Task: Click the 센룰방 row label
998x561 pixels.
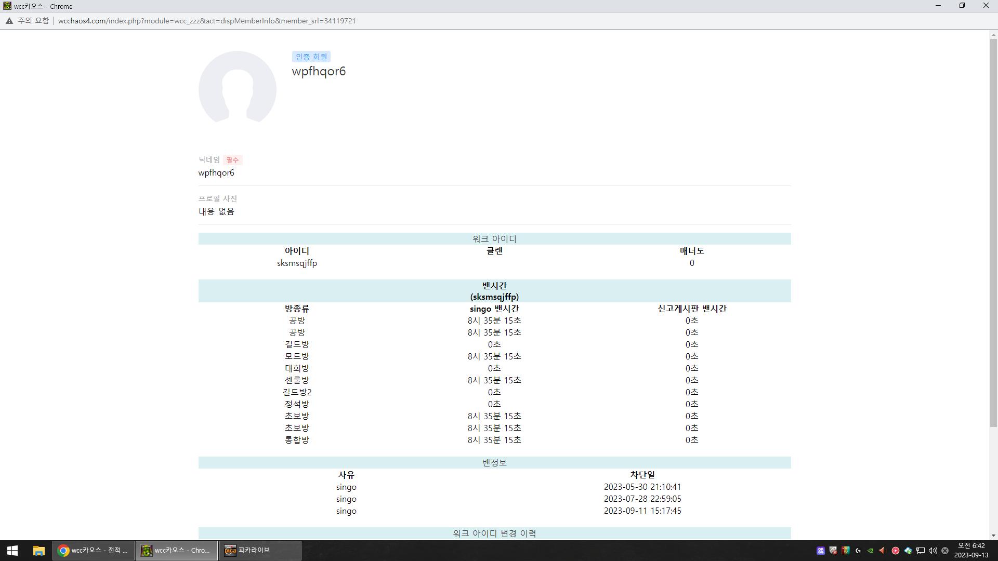Action: 297,380
